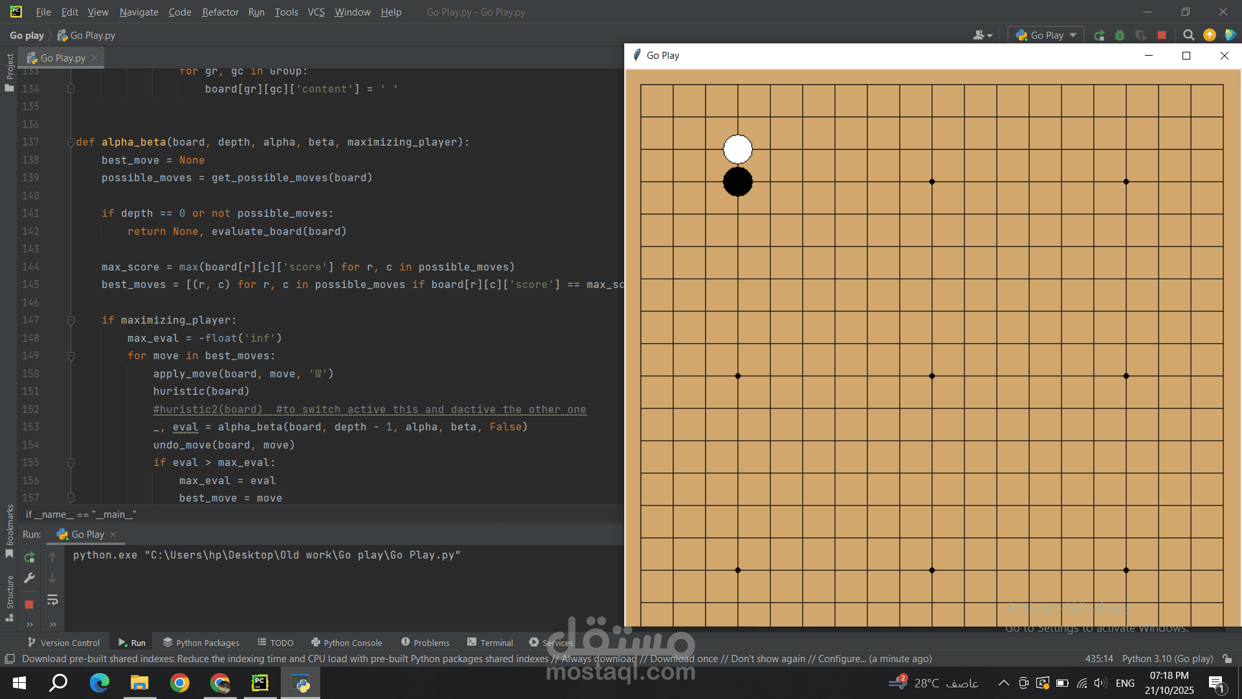
Task: Click the white stone on the Go board
Action: point(737,150)
